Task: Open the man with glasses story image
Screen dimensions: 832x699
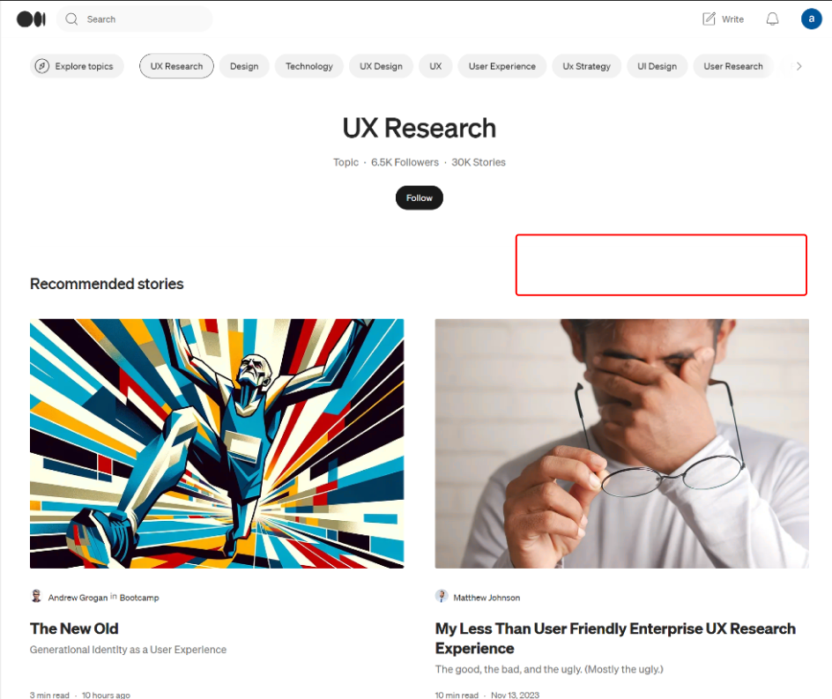Action: pos(622,443)
